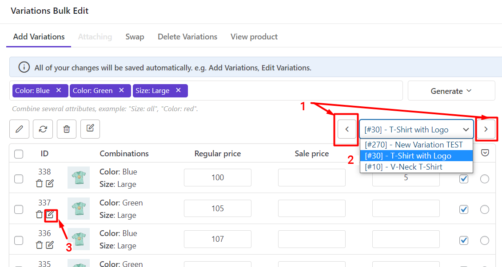Switch to the Swap tab
The image size is (502, 267).
point(135,37)
